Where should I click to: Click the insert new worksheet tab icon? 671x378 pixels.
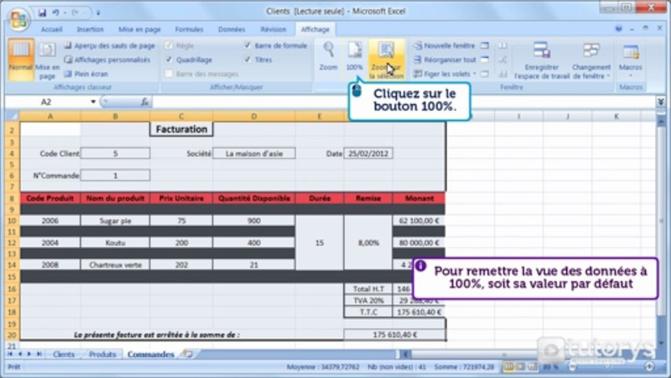(x=187, y=354)
